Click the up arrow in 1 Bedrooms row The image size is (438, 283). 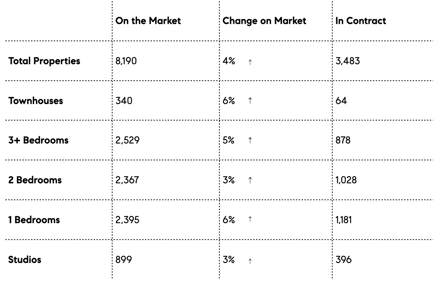point(250,220)
